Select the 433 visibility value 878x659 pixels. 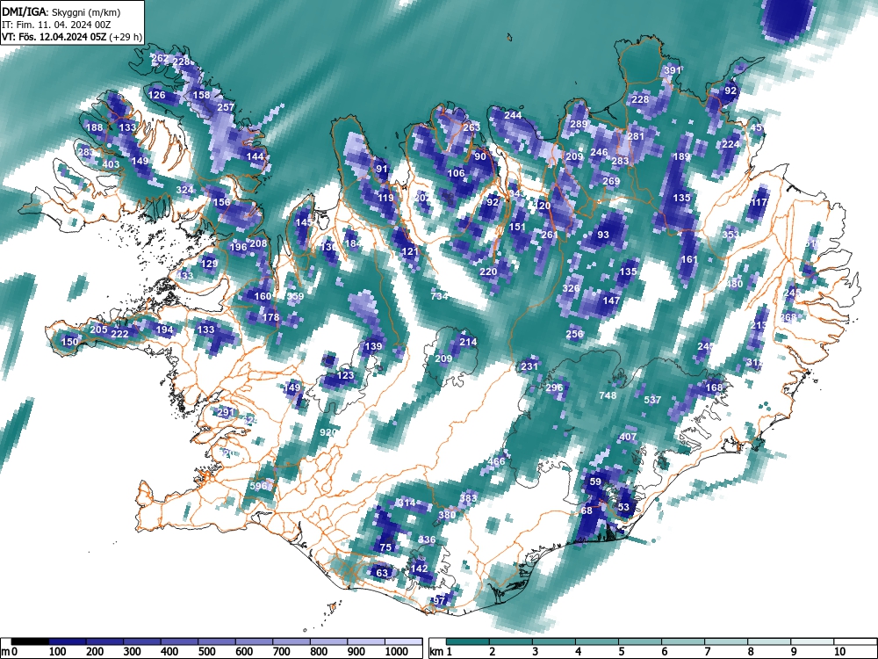pyautogui.click(x=184, y=276)
